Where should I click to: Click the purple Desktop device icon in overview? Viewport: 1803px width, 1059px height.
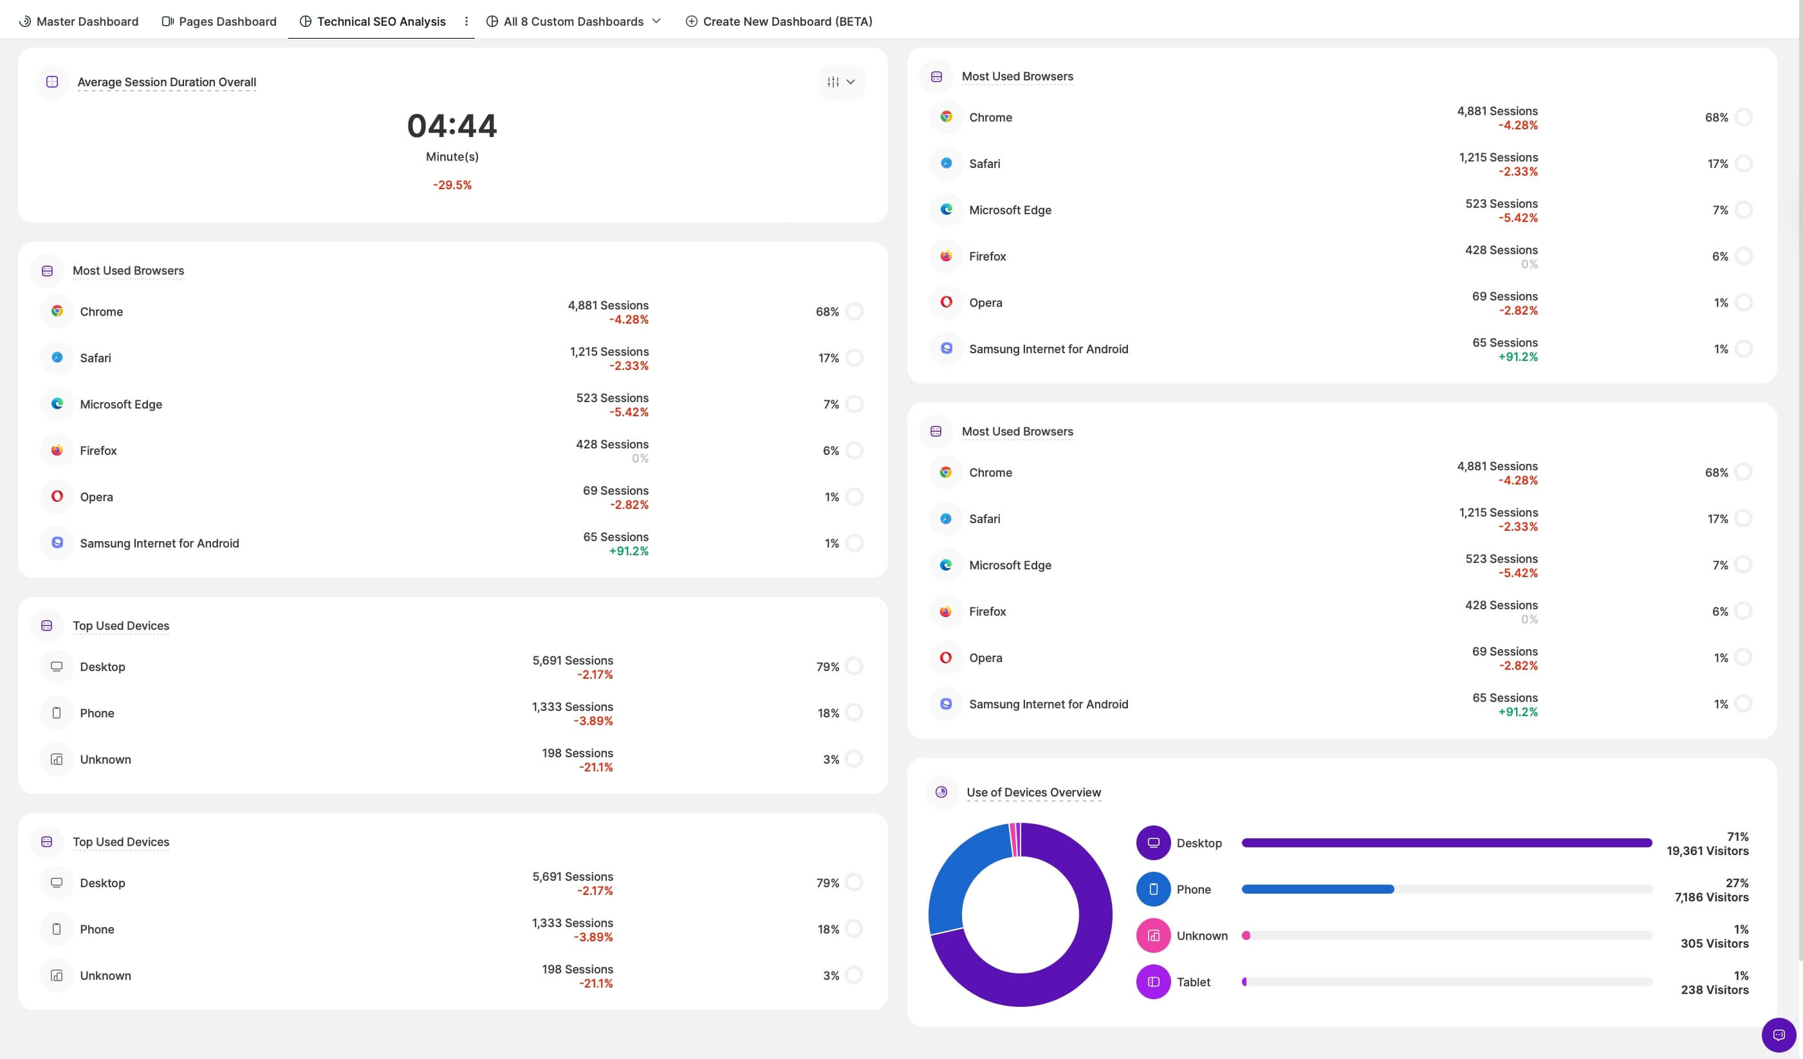[1152, 843]
